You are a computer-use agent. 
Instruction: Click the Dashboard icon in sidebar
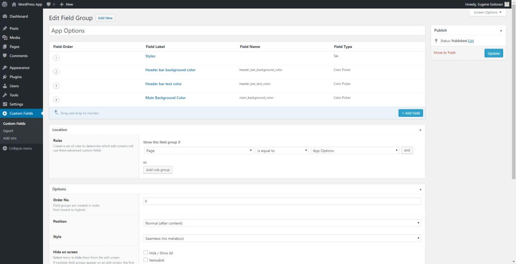[5, 16]
